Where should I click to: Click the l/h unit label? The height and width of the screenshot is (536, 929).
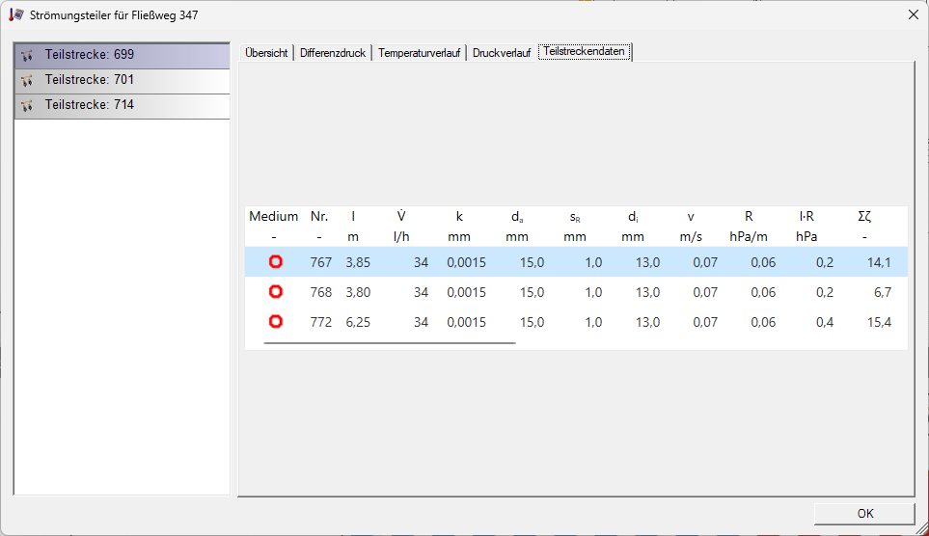coord(401,237)
